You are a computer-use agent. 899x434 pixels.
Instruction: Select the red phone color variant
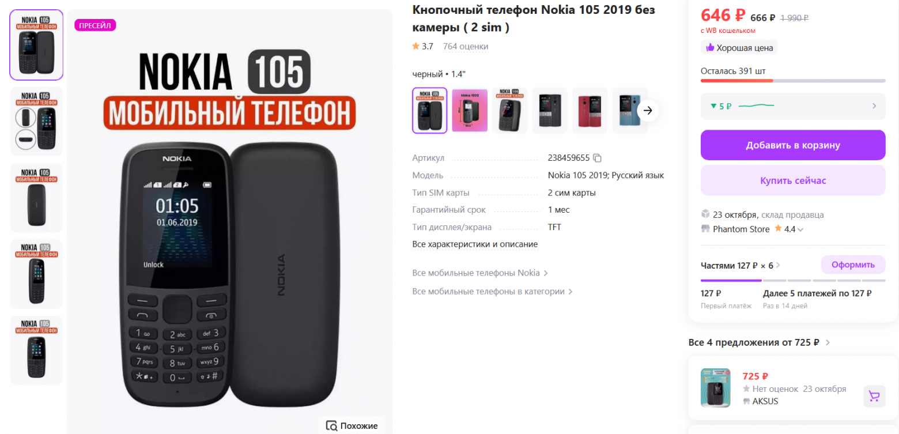(x=590, y=111)
